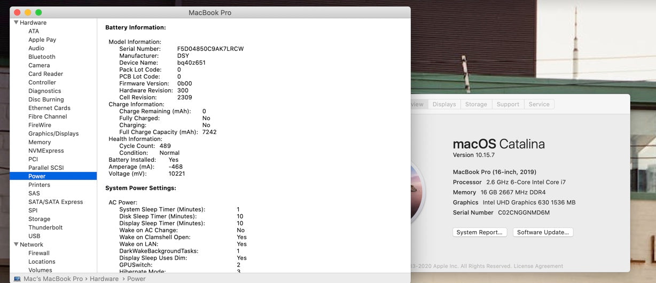Choose Memory in the sidebar

coord(40,142)
